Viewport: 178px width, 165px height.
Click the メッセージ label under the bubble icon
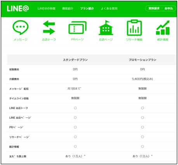21,40
